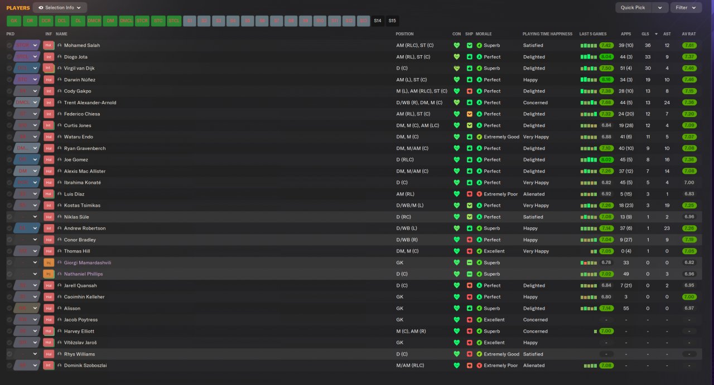
Task: Click the Quick Pick button
Action: [634, 8]
